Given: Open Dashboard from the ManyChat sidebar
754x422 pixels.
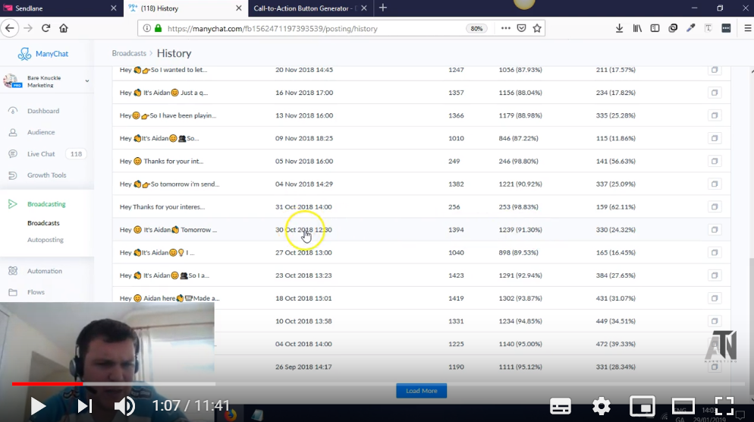Looking at the screenshot, I should (43, 111).
